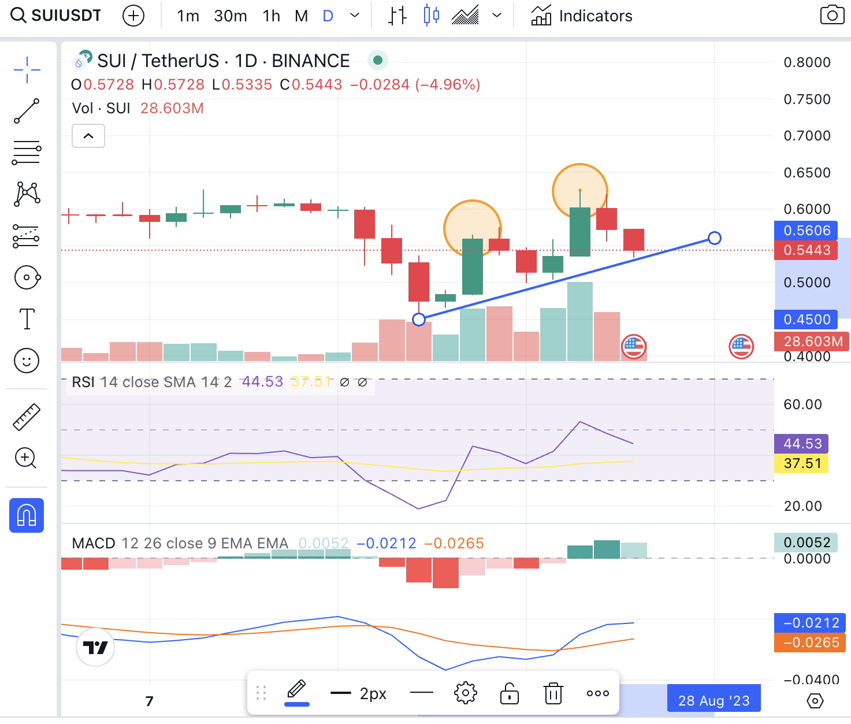The width and height of the screenshot is (851, 724).
Task: Open chart settings hexagon icon
Action: point(815,701)
